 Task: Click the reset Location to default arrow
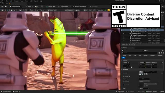coord(162,63)
